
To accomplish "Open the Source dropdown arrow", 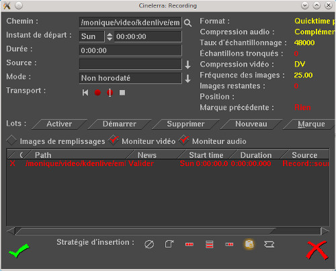I will click(x=187, y=65).
